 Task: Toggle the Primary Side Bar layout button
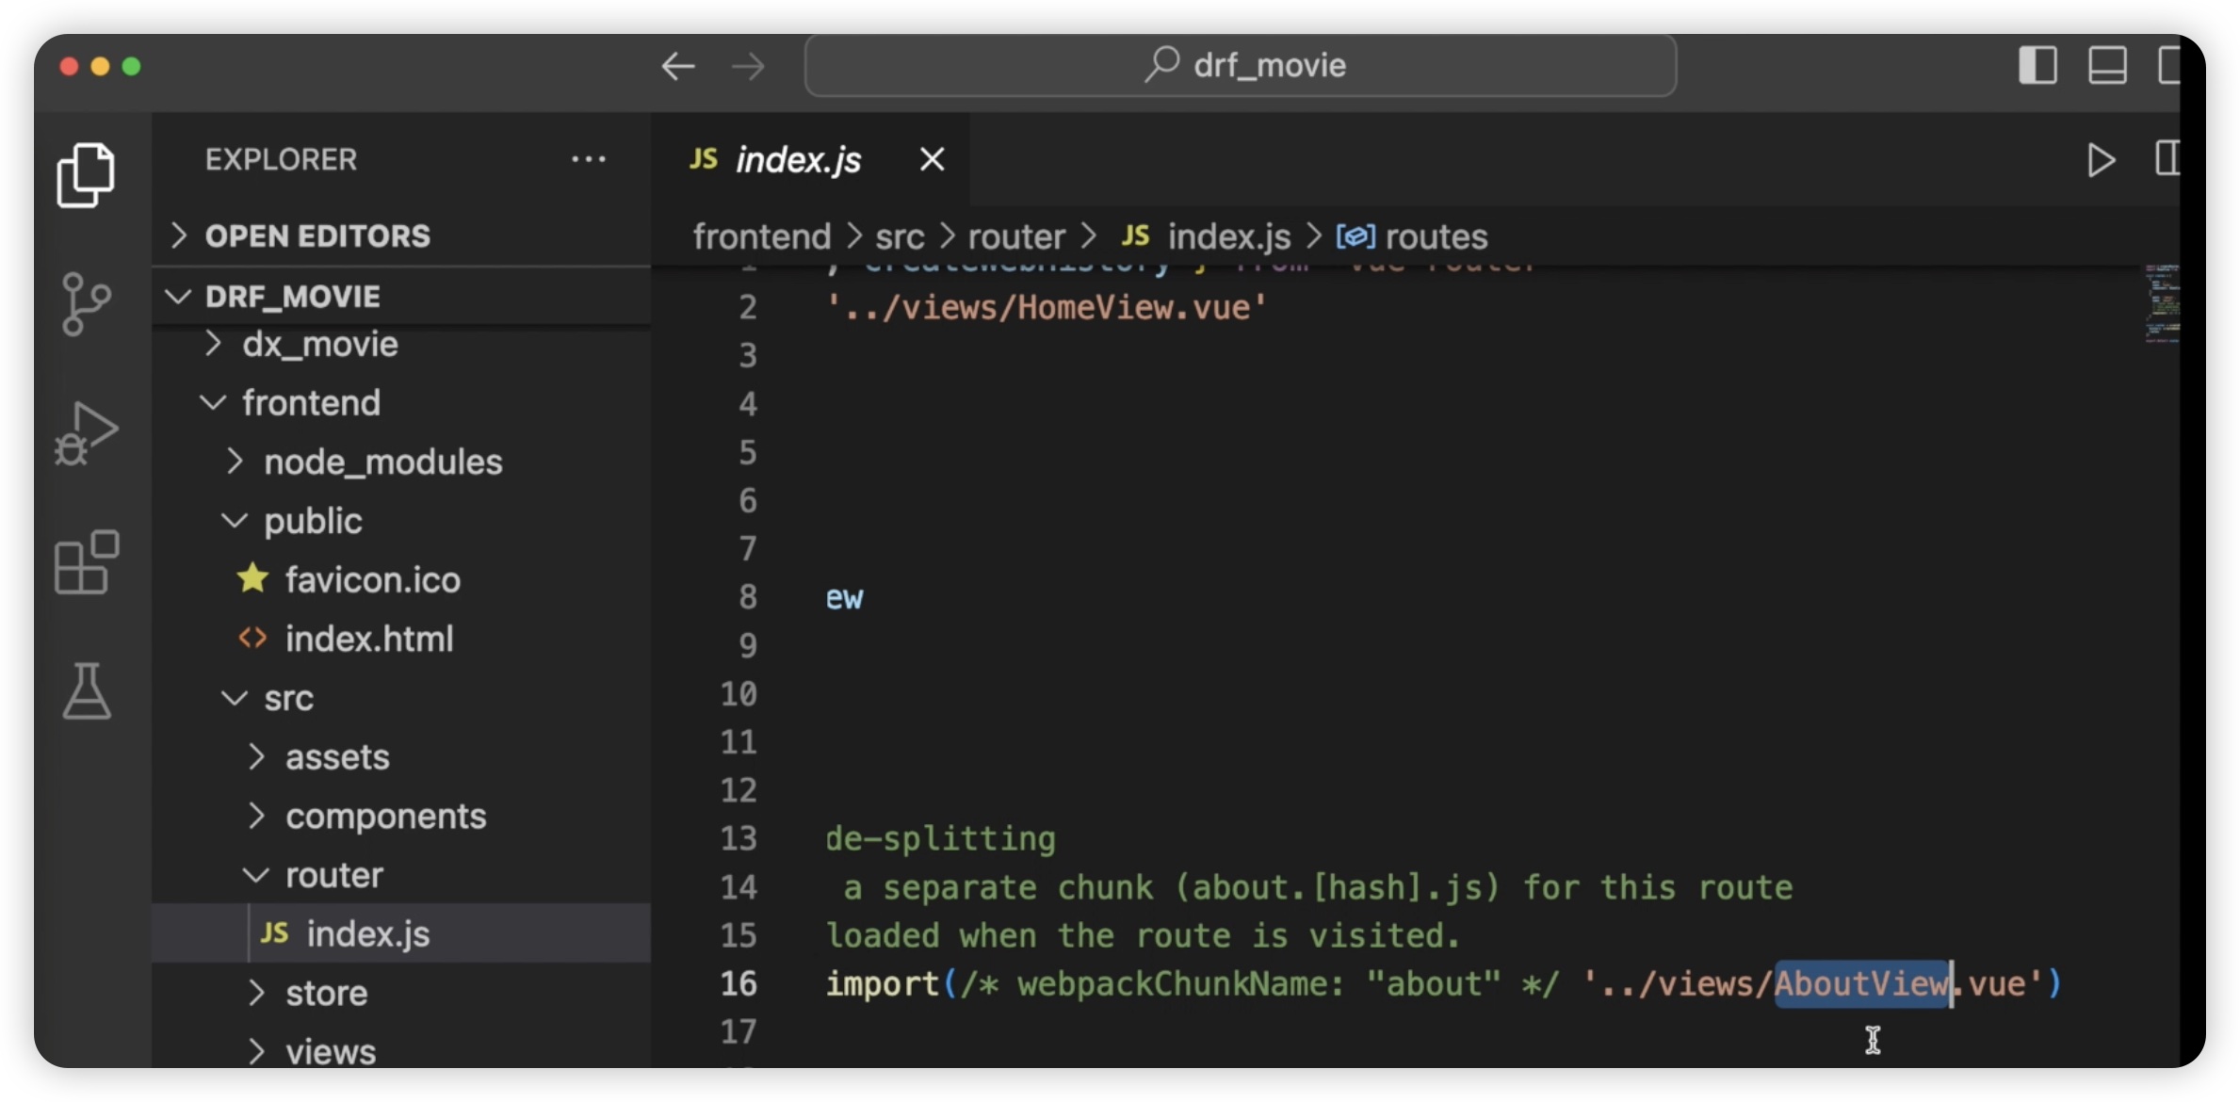pos(2037,66)
